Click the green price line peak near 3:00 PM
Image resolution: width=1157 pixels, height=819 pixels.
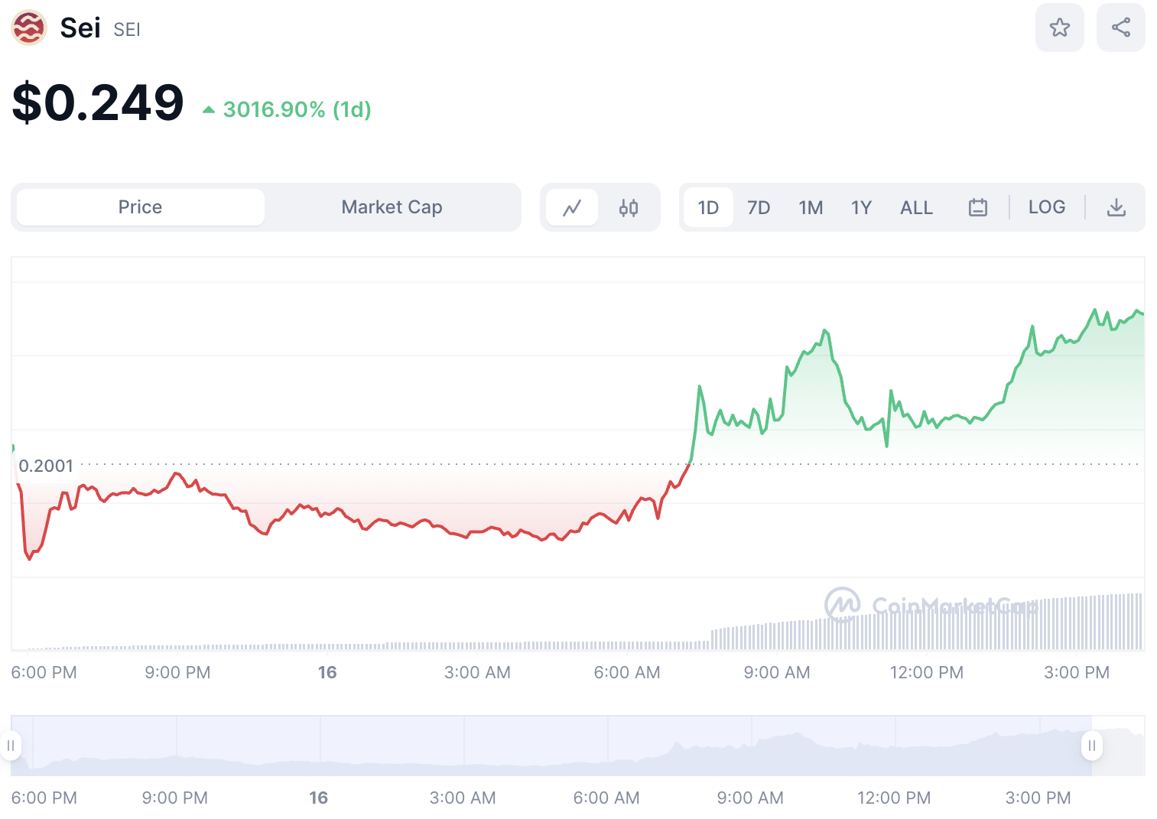pos(1095,310)
